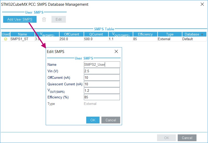Click the OffCurrent column header

click(72, 34)
